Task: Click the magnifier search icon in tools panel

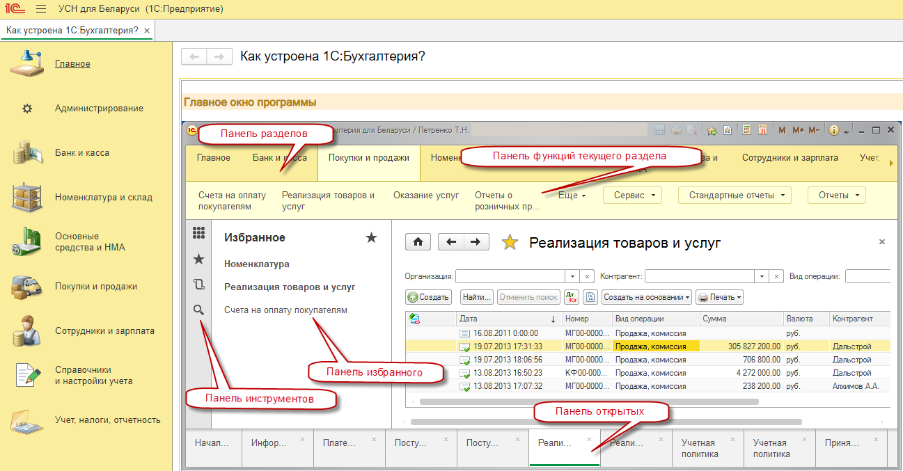Action: pos(198,310)
